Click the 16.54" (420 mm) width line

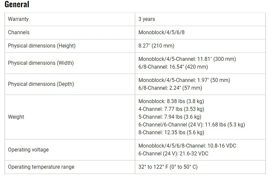173,67
